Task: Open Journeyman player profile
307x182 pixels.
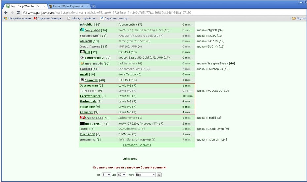Action: [89, 86]
